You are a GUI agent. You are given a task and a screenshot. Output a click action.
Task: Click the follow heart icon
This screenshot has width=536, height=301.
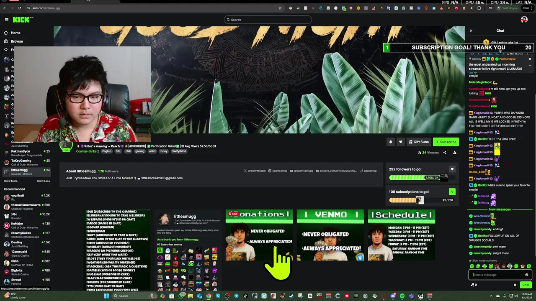pos(400,142)
